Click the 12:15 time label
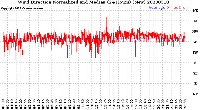This screenshot has height=110, width=203. coord(96,104)
